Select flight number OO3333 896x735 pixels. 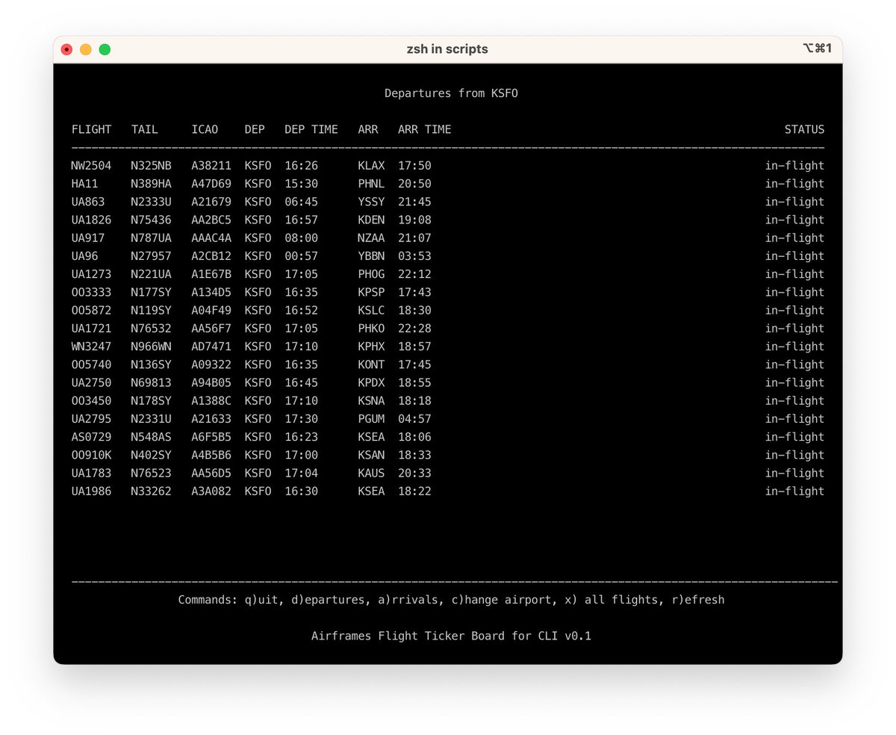(91, 292)
